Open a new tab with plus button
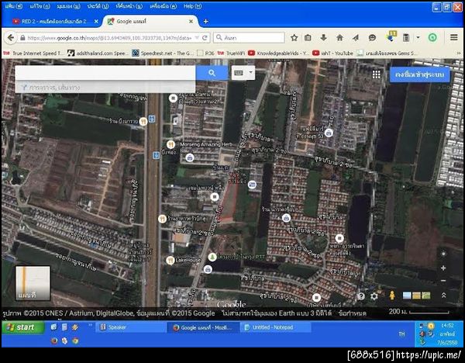 click(205, 22)
